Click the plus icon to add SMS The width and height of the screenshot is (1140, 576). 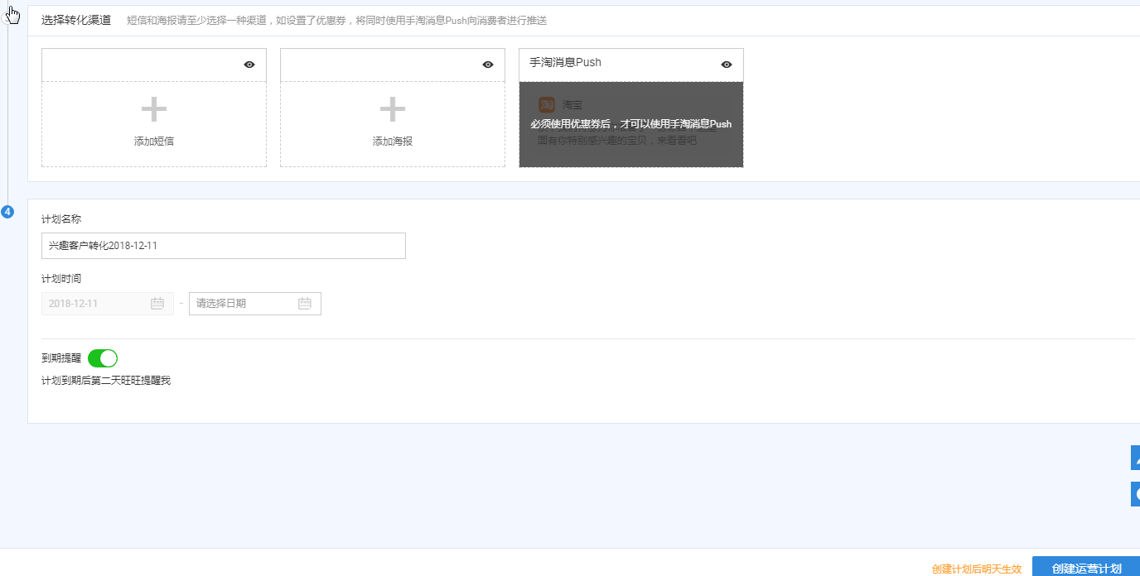pyautogui.click(x=154, y=109)
